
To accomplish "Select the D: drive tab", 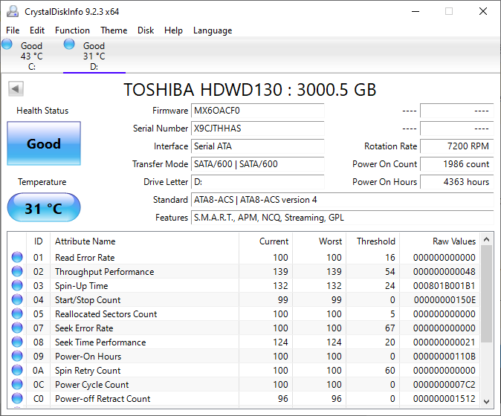I will coord(94,56).
